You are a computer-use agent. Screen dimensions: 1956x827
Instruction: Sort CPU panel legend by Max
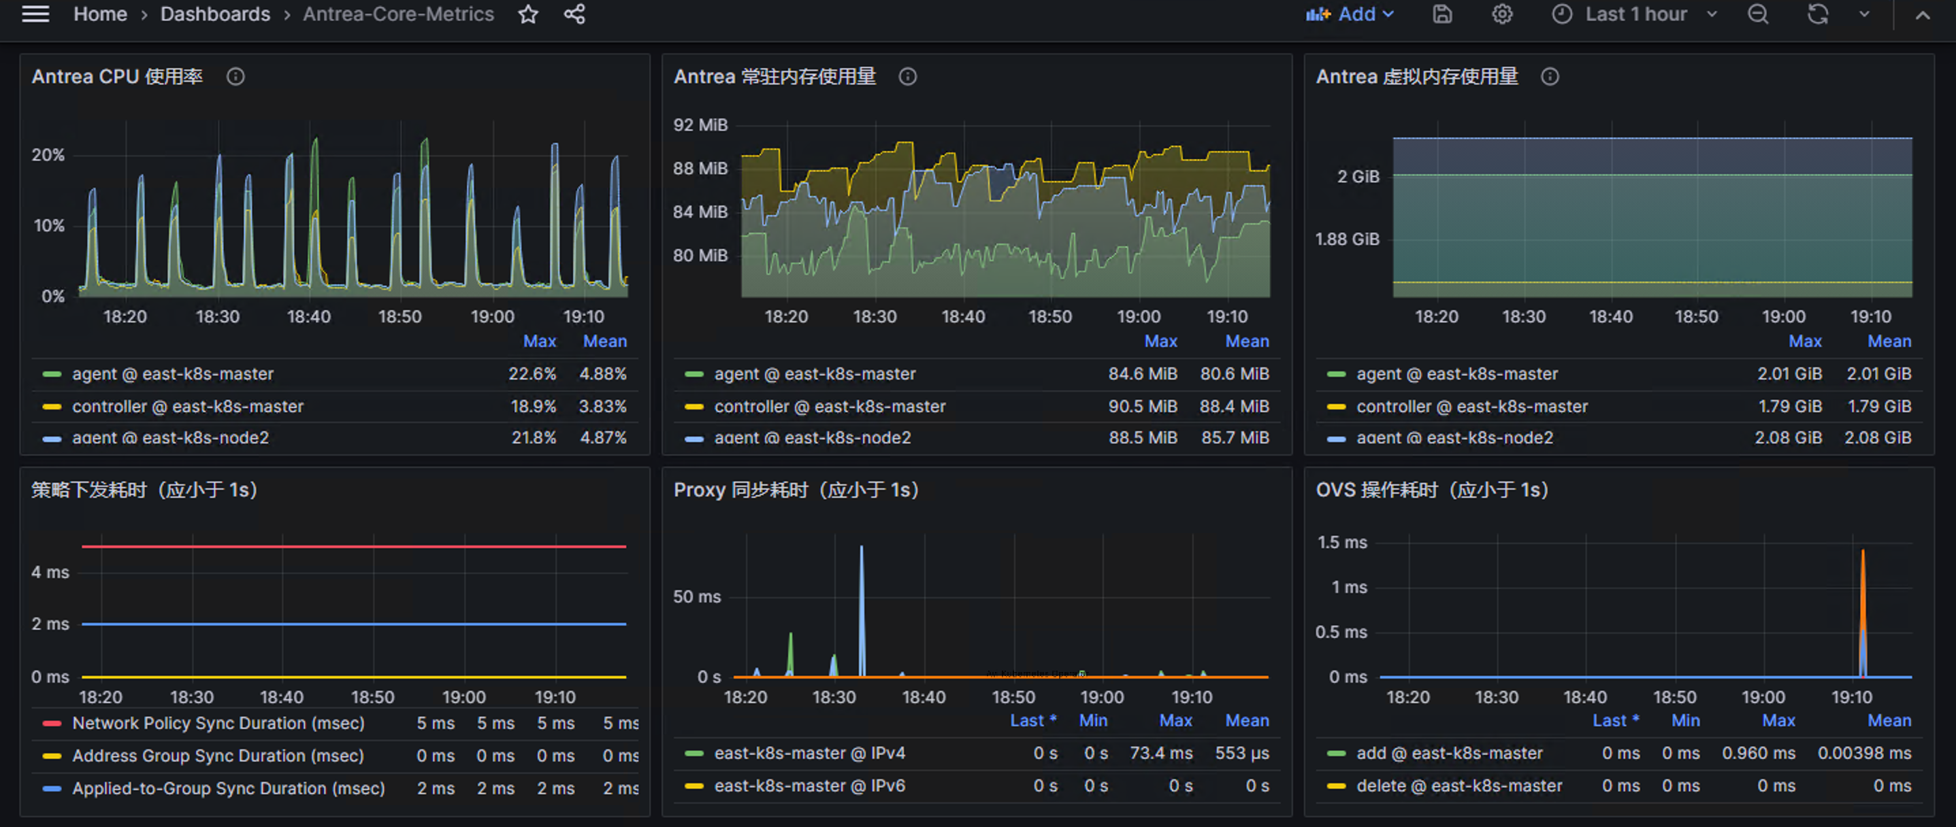pyautogui.click(x=540, y=341)
